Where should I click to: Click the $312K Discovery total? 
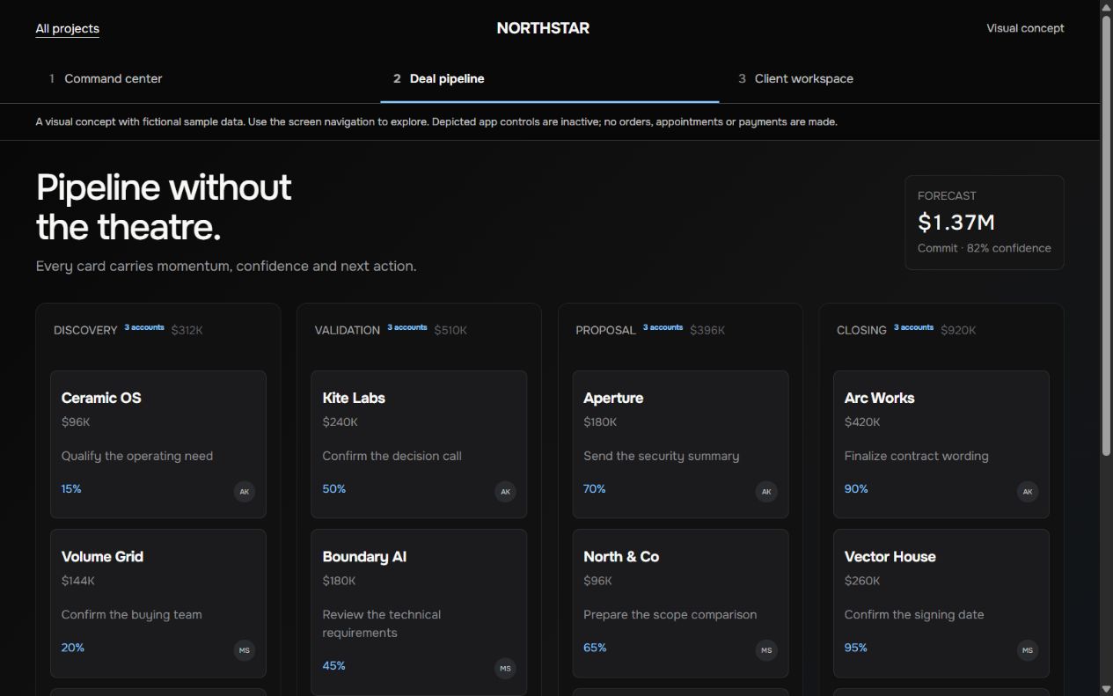(x=187, y=330)
